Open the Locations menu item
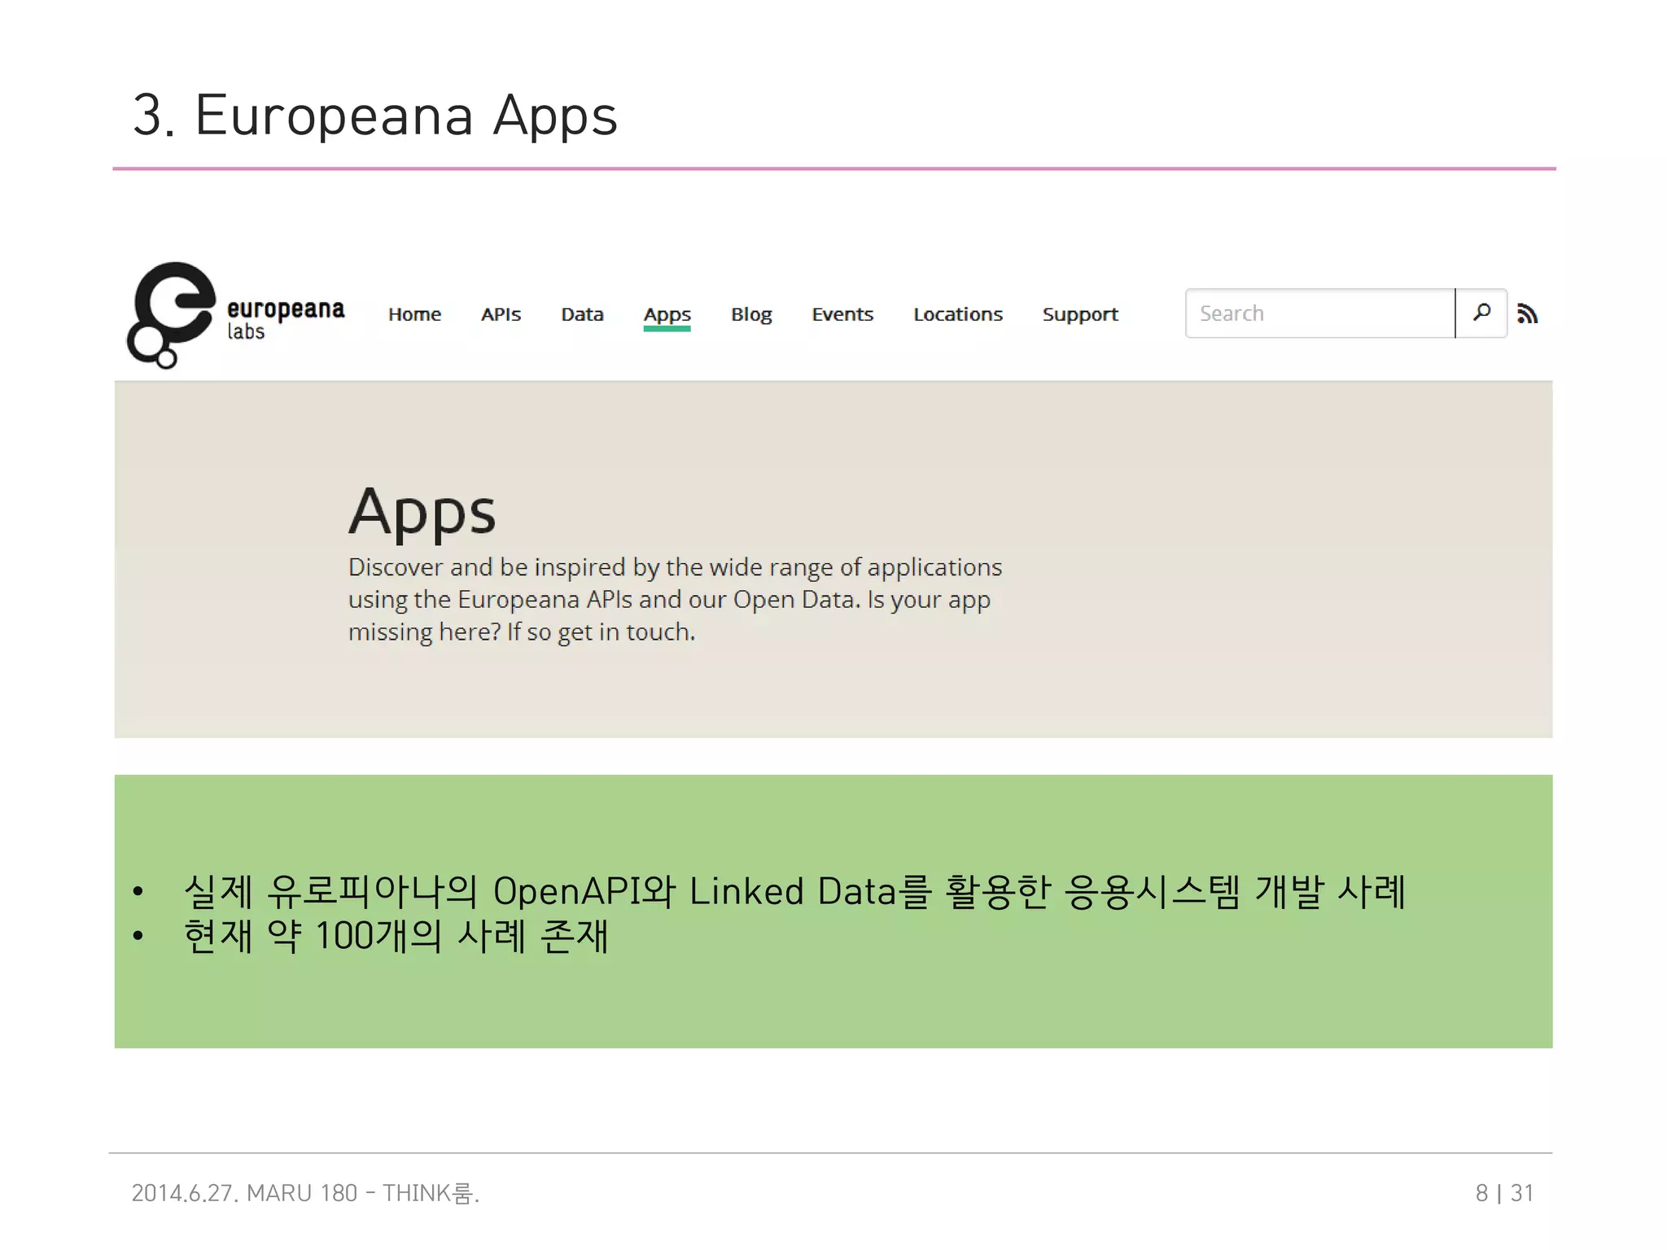1667x1250 pixels. 958,314
